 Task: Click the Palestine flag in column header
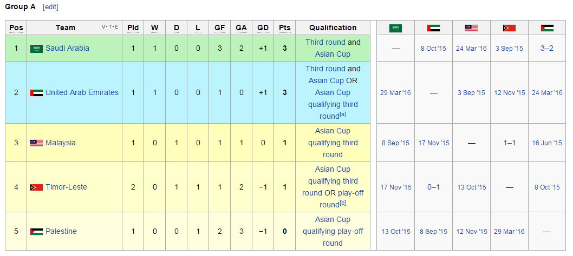(x=547, y=28)
